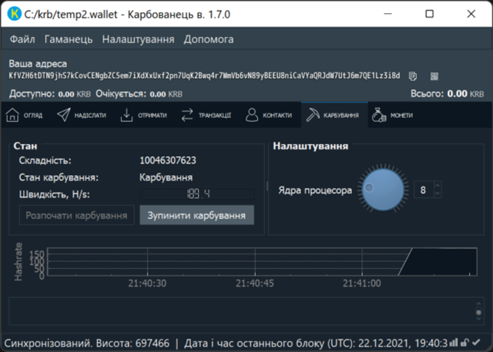Click the Очікується: 0.00 KRB balance

[139, 94]
